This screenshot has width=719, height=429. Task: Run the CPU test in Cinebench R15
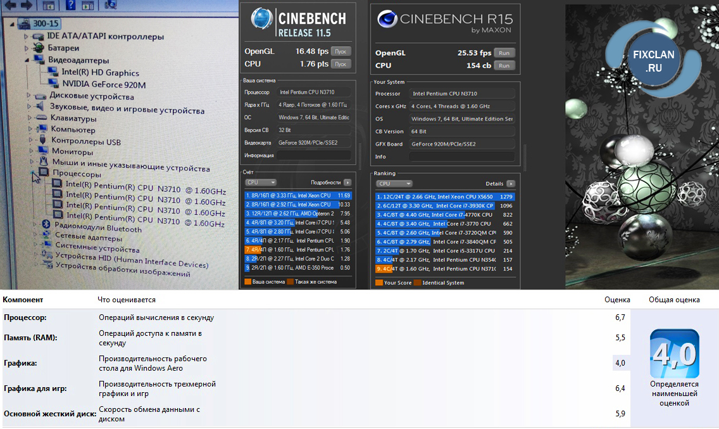pos(504,66)
